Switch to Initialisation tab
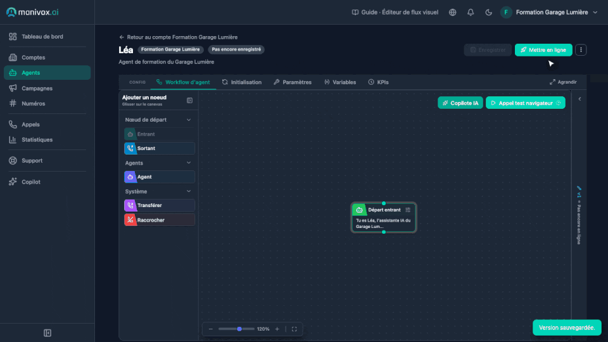Image resolution: width=608 pixels, height=342 pixels. [x=242, y=82]
